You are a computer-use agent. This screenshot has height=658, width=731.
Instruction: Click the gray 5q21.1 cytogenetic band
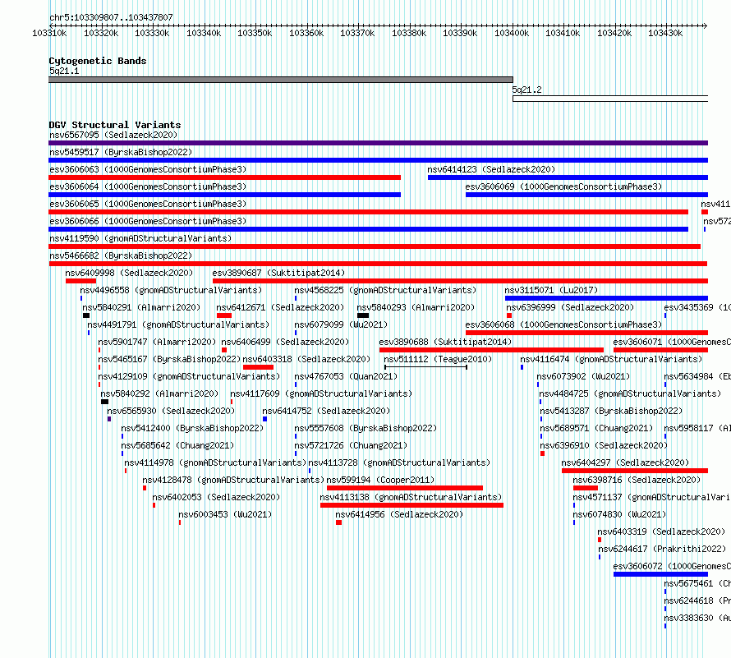coord(281,80)
